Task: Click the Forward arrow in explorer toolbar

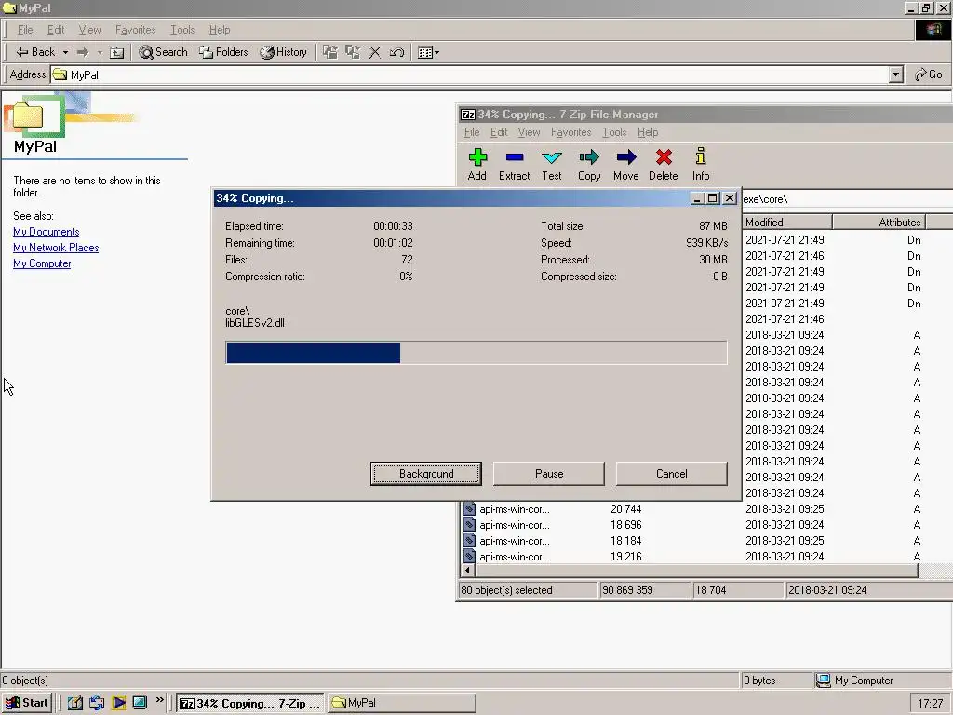Action: pyautogui.click(x=83, y=53)
